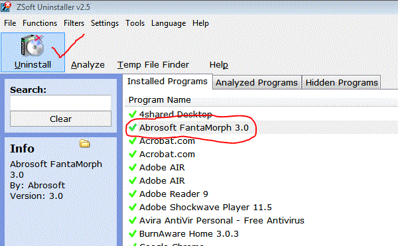The height and width of the screenshot is (246, 398).
Task: Click green checkmark beside 4shared Desktop
Action: [x=133, y=114]
